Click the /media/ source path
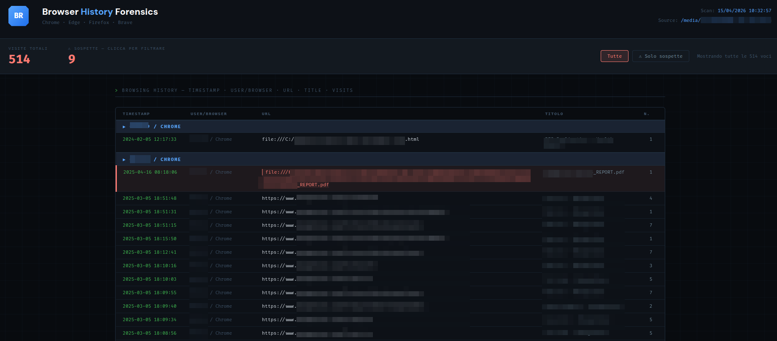The width and height of the screenshot is (777, 341). coord(726,20)
